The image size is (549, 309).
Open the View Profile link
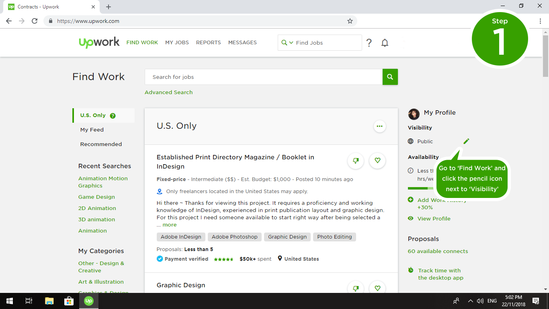434,218
